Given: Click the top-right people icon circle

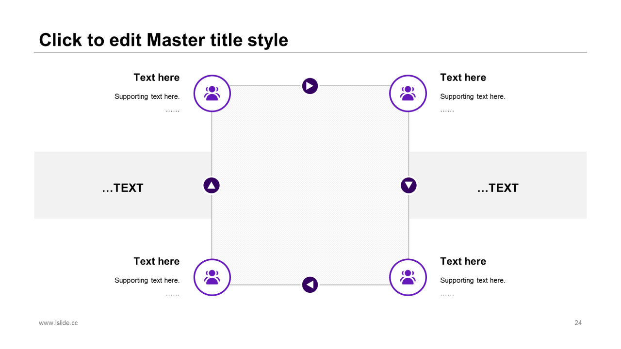Looking at the screenshot, I should click(x=408, y=94).
